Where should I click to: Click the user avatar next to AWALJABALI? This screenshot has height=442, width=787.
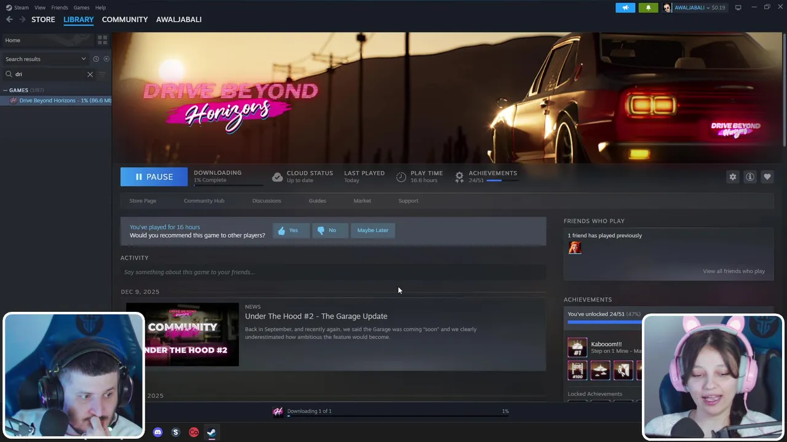667,7
